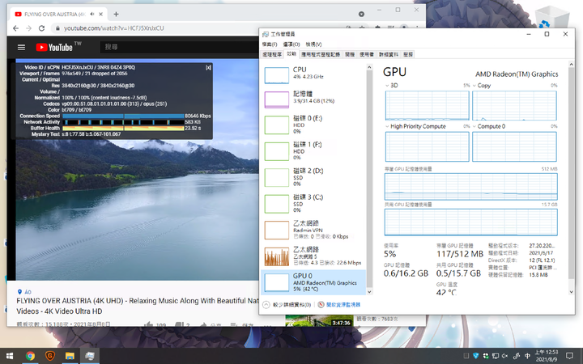583x364 pixels.
Task: Switch to the Startup tab
Action: [x=350, y=55]
